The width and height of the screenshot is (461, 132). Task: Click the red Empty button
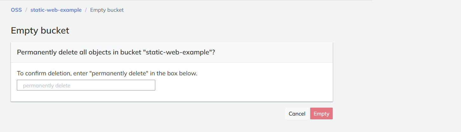(x=321, y=114)
